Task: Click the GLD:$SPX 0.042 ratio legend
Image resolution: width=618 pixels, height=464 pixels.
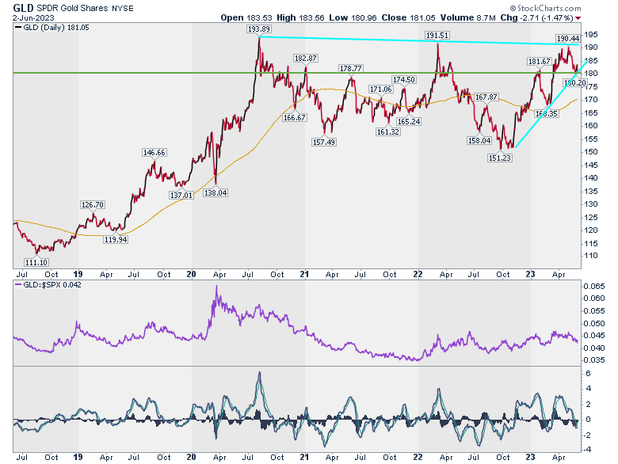Action: 48,285
